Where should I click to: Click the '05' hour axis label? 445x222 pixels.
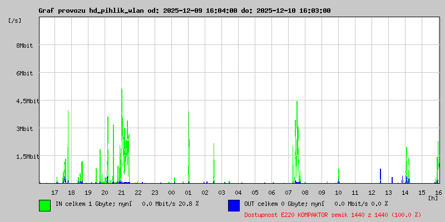click(x=255, y=193)
